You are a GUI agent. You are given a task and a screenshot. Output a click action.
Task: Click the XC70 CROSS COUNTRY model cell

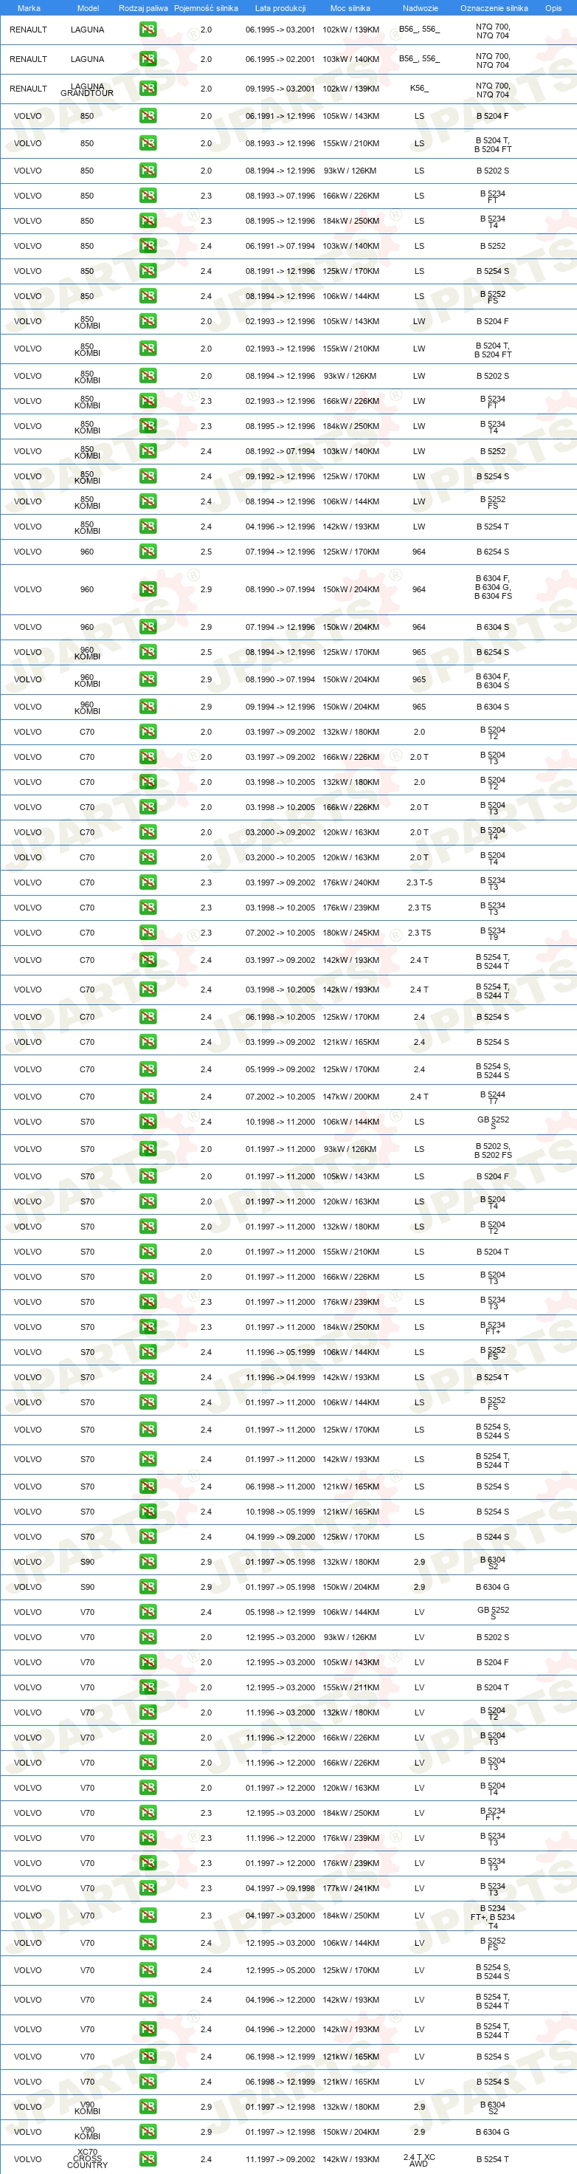87,2158
